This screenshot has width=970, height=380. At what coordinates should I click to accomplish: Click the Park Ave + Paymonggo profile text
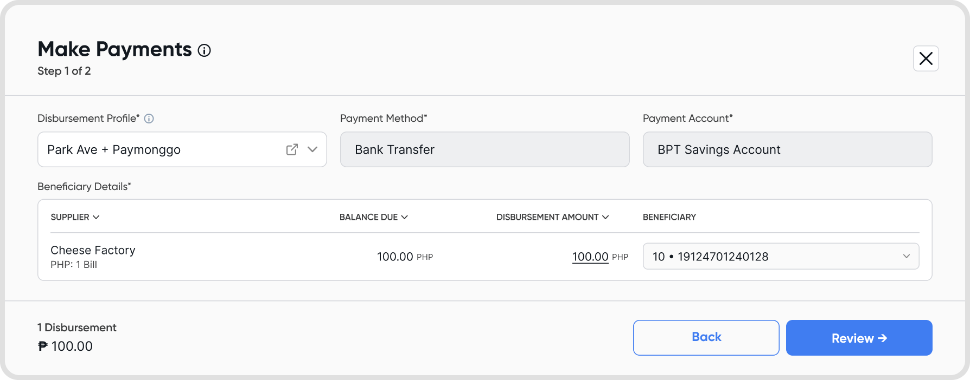click(114, 150)
